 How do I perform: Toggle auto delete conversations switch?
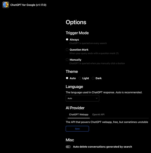68,147
